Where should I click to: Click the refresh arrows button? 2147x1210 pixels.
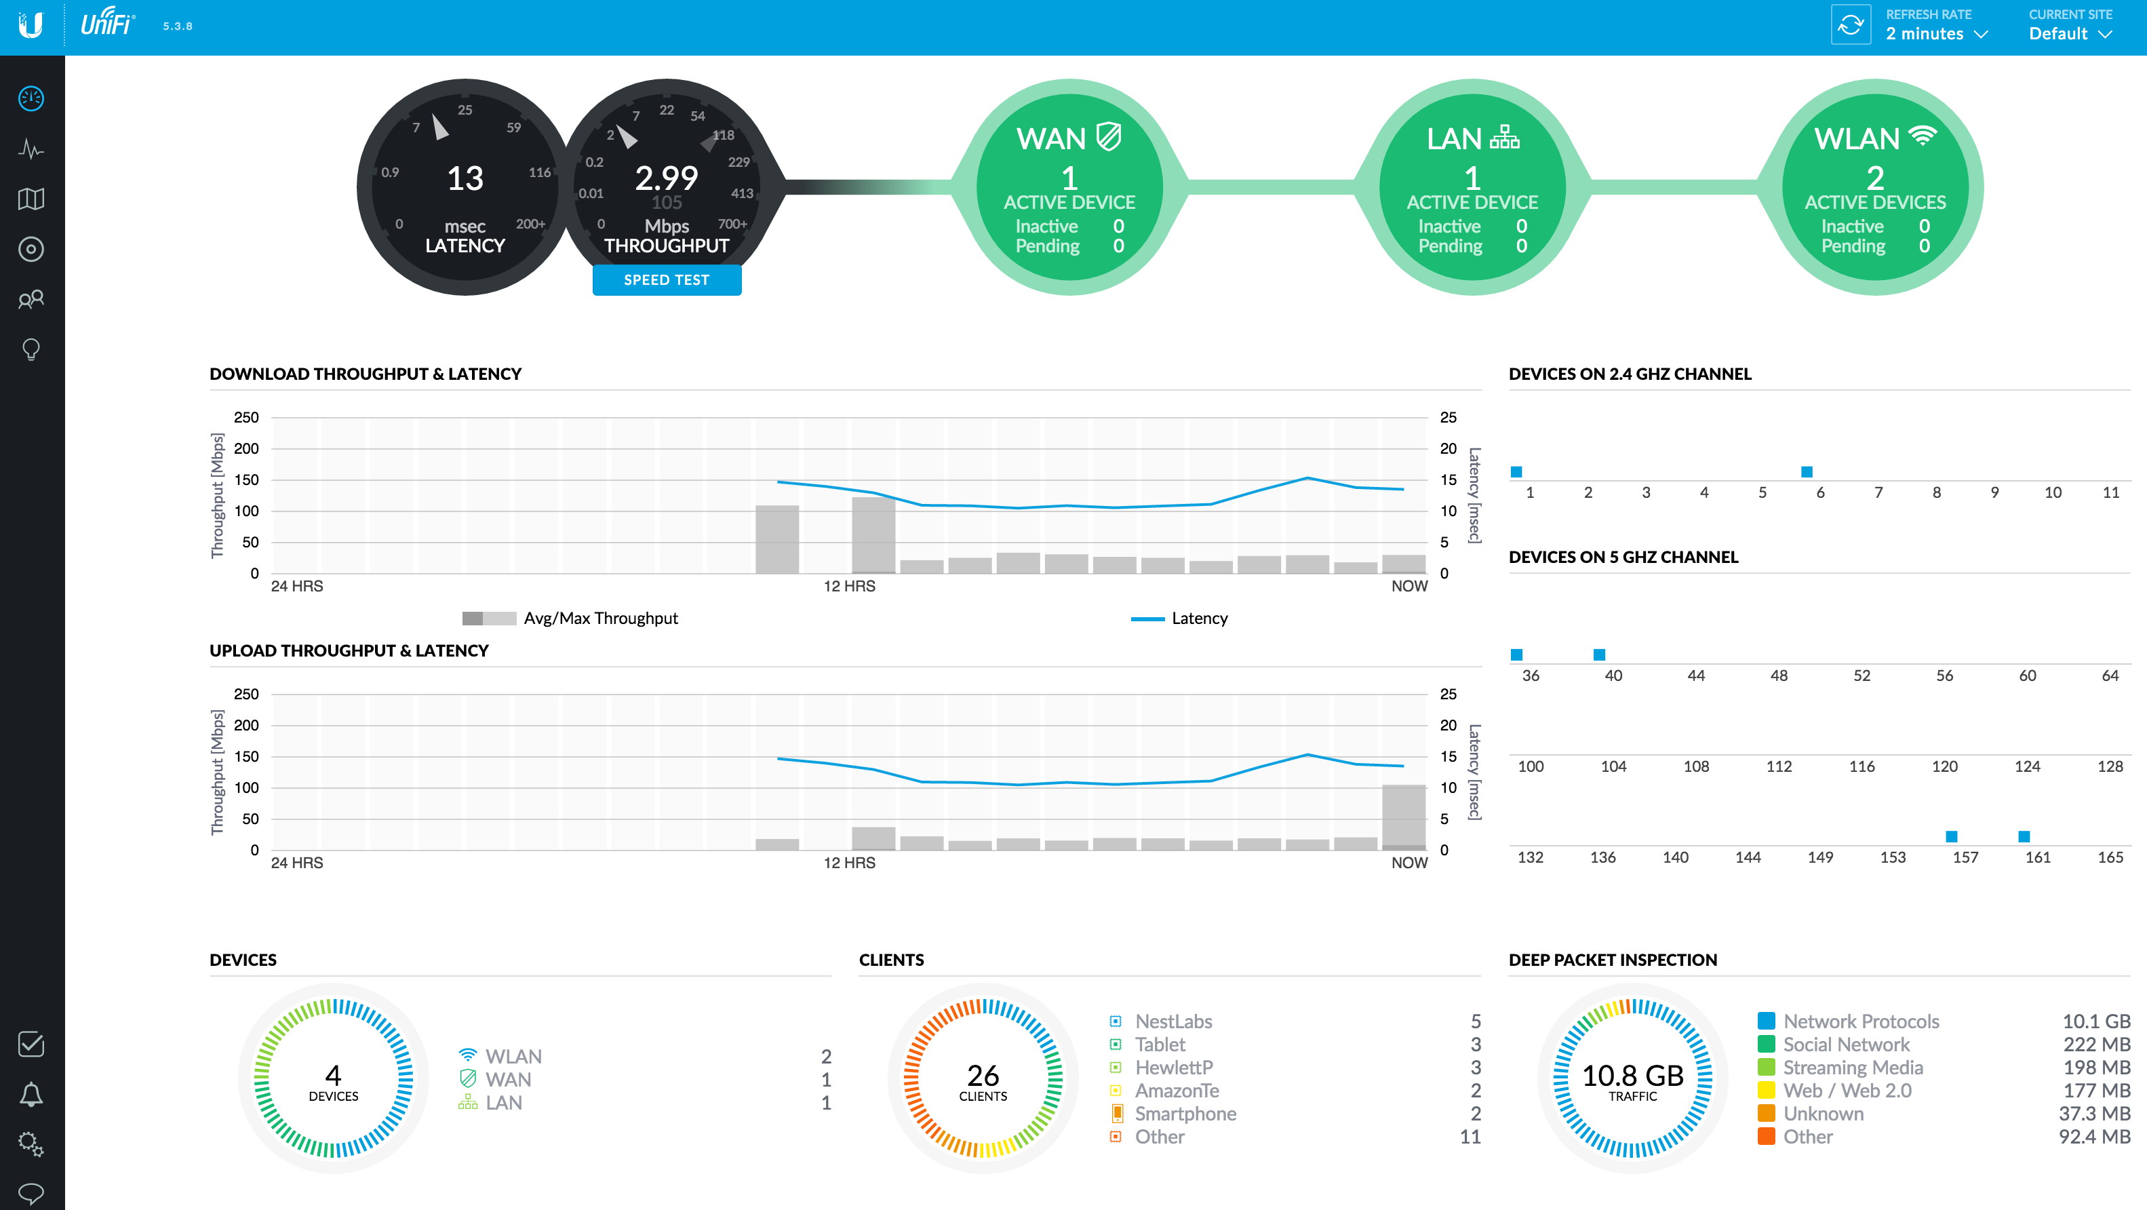pos(1850,25)
